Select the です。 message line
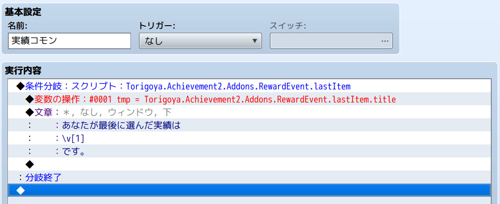This screenshot has width=500, height=204. 73,151
